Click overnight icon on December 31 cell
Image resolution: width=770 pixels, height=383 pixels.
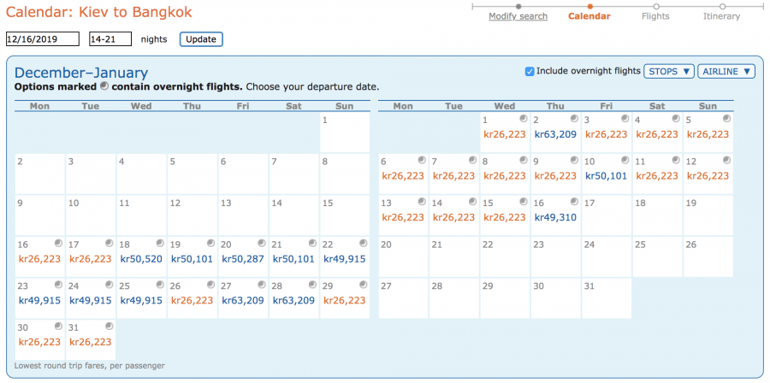tap(110, 327)
